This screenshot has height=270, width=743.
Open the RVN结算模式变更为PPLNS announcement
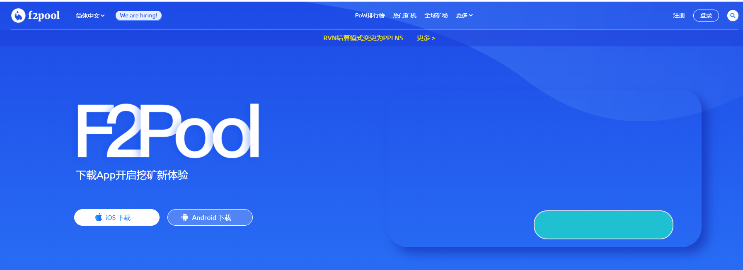tap(363, 38)
